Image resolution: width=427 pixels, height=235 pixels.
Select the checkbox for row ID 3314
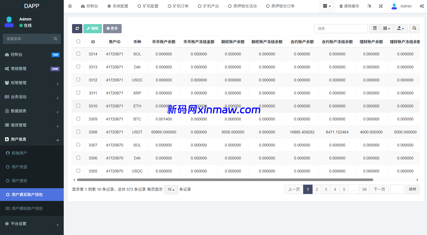[78, 54]
